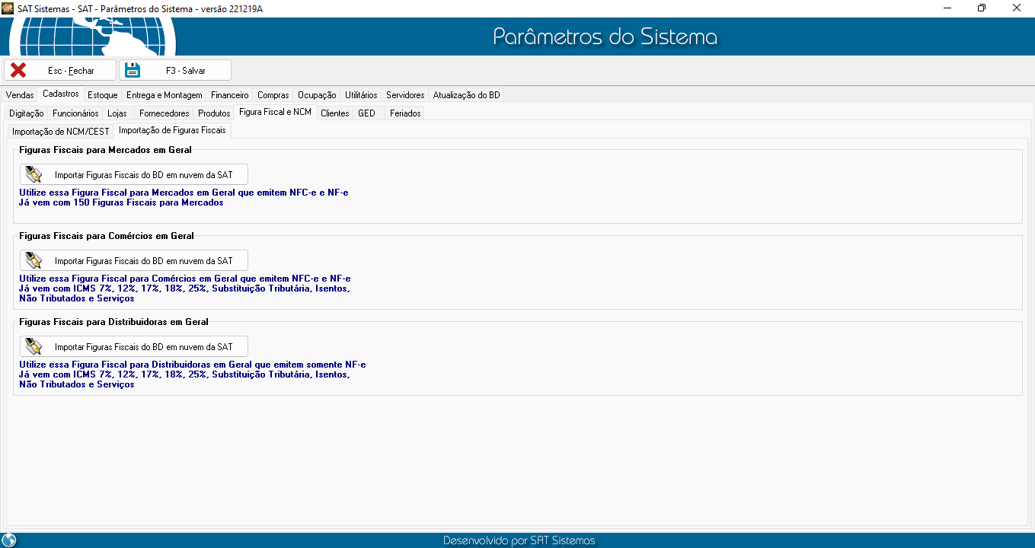Open the Vendas tab
This screenshot has width=1035, height=548.
(20, 95)
